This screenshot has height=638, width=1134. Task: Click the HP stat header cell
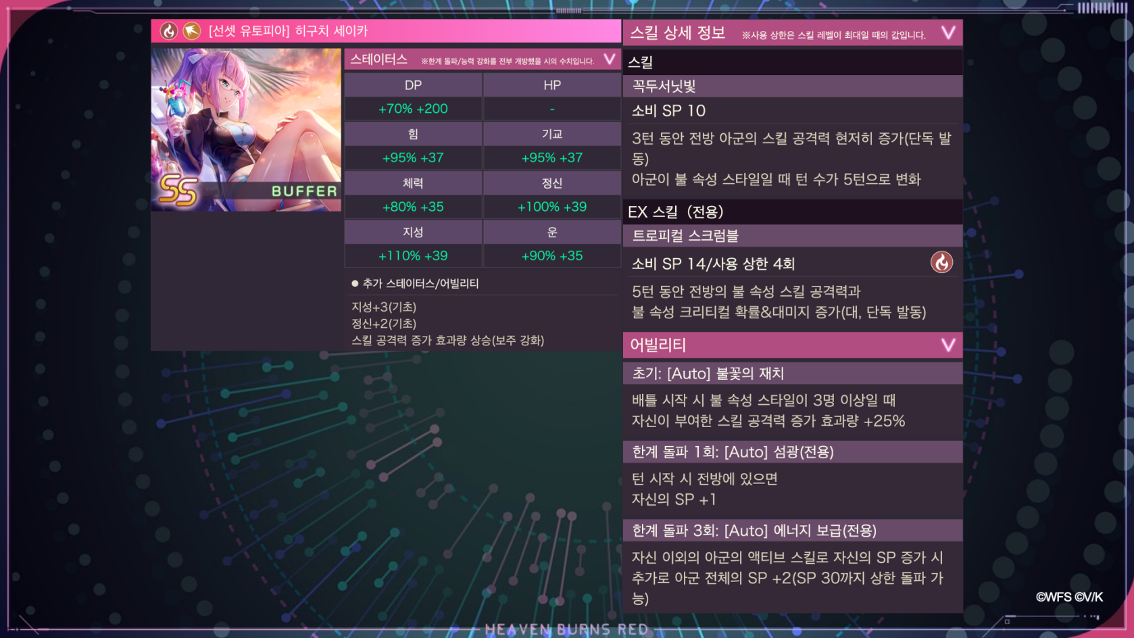552,85
